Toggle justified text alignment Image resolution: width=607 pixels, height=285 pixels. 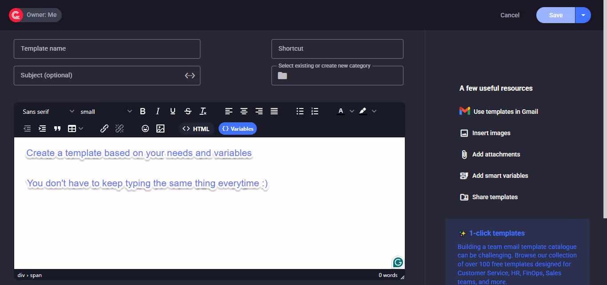(274, 111)
